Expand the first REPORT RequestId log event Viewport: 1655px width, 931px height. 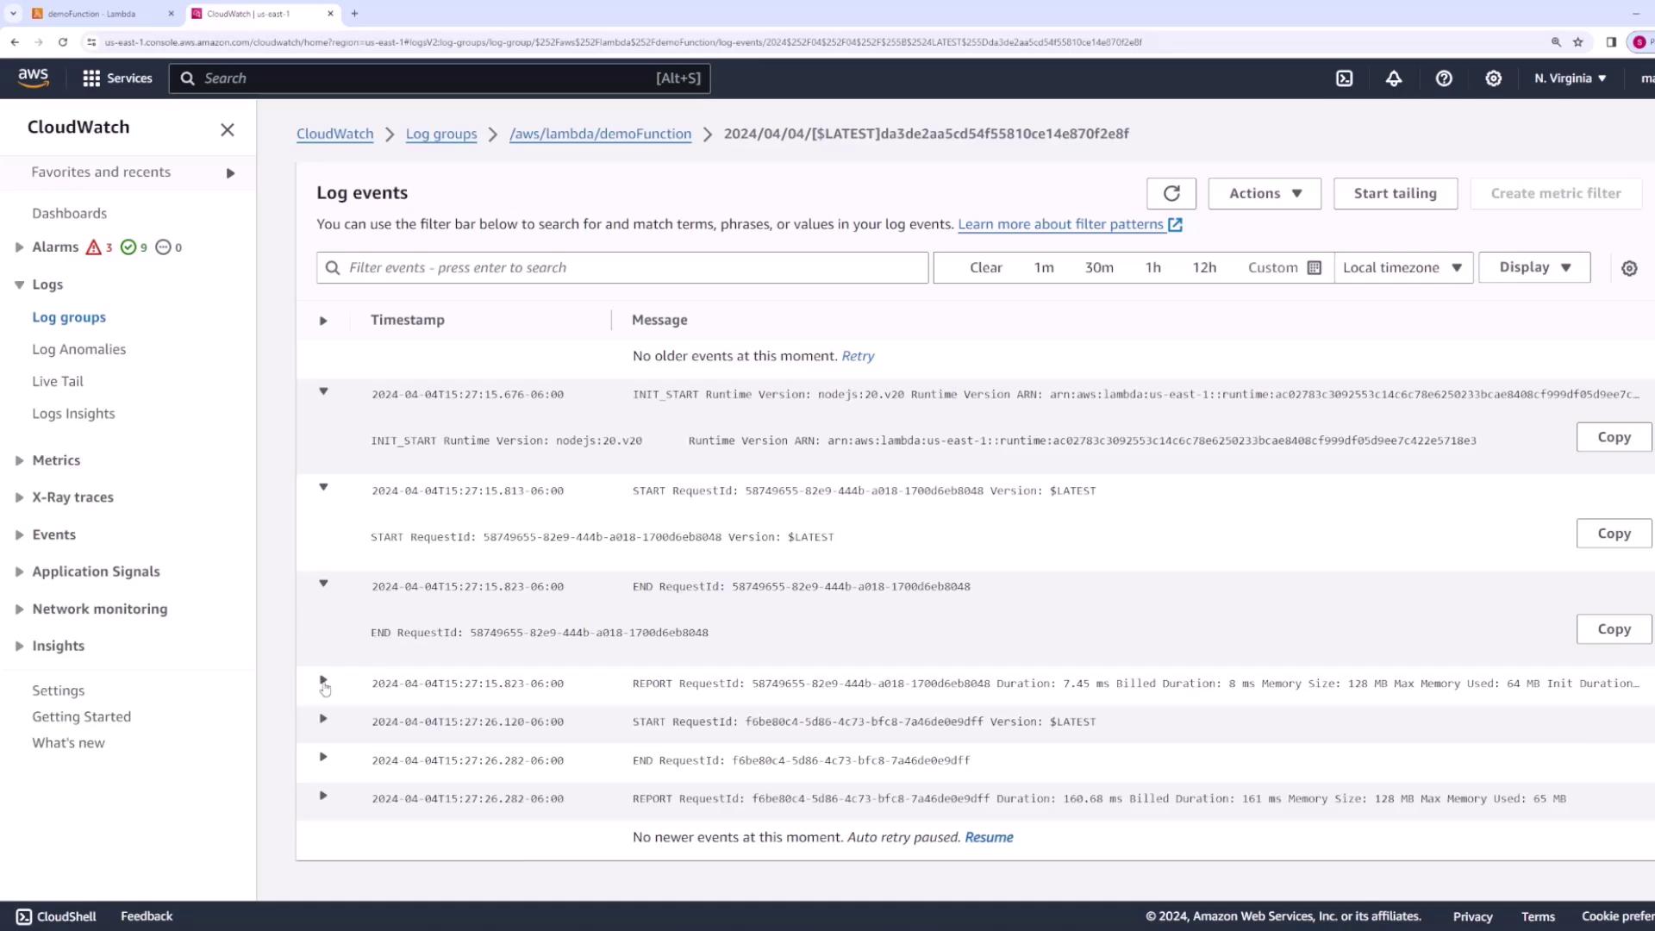323,680
